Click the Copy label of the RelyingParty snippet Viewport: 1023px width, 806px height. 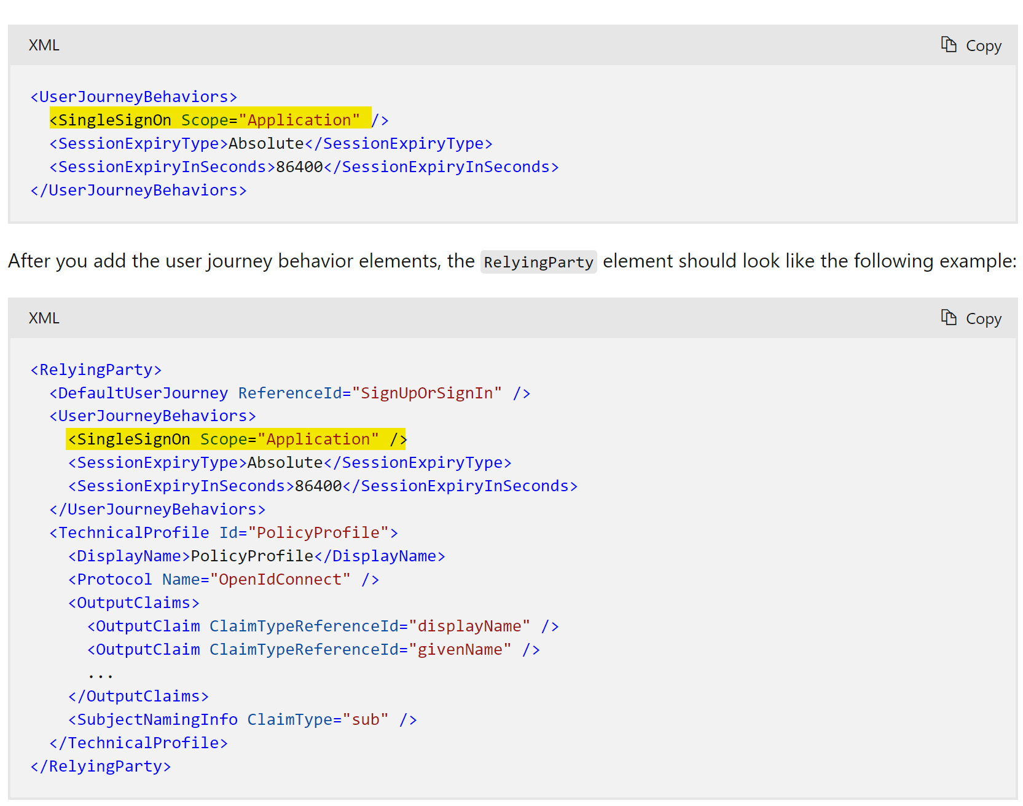pyautogui.click(x=983, y=319)
